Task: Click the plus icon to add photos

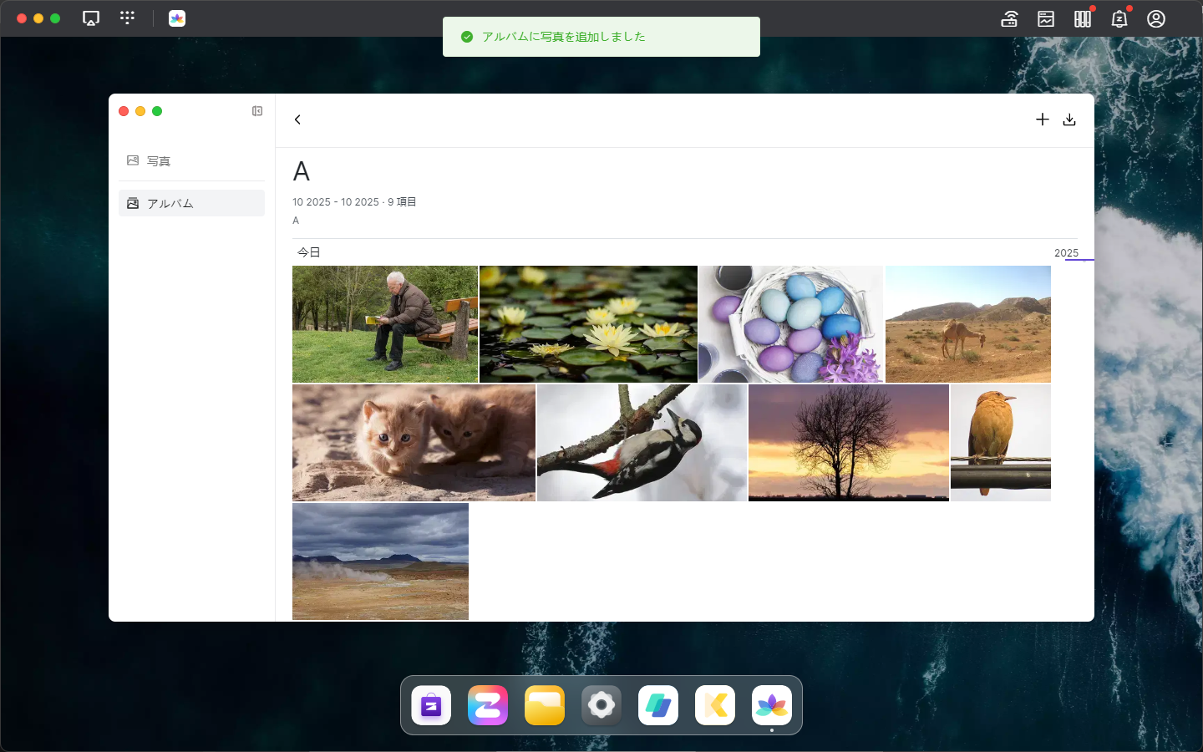Action: point(1042,119)
